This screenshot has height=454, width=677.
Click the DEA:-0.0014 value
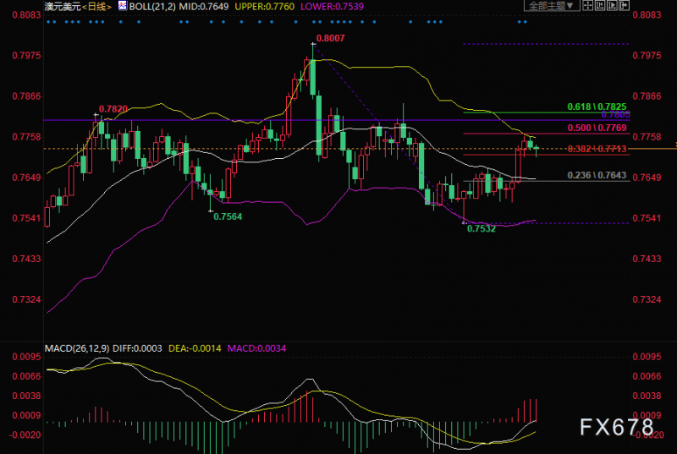(195, 348)
